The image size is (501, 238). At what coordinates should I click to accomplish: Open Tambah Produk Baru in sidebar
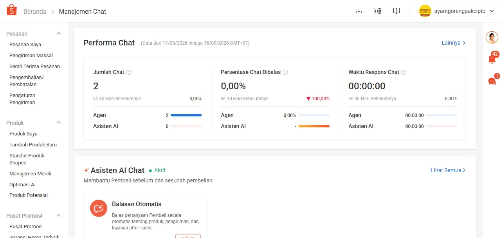pos(33,145)
